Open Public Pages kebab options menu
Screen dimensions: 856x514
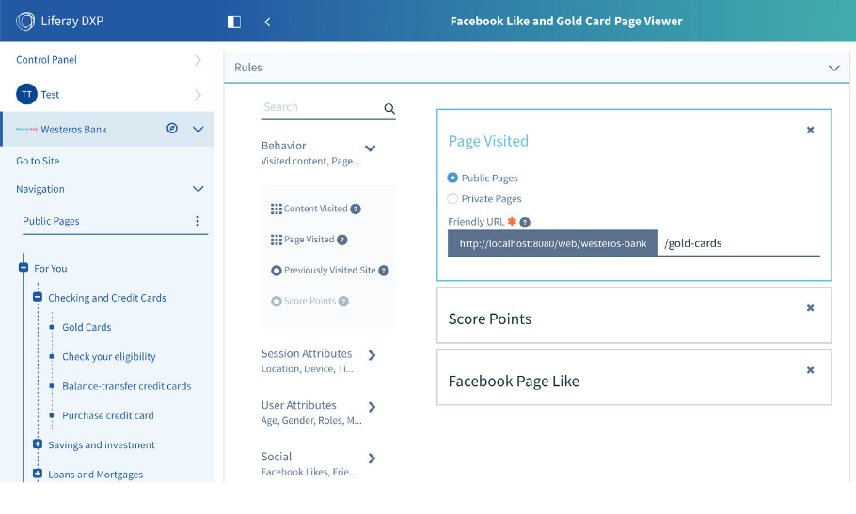coord(198,221)
